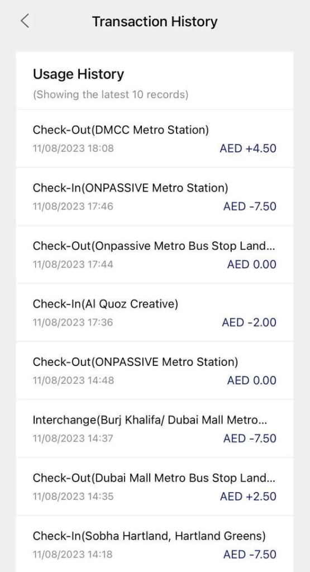Open the DMCC Metro Station check-out record
Viewport: 310px width, 572px height.
coord(155,139)
